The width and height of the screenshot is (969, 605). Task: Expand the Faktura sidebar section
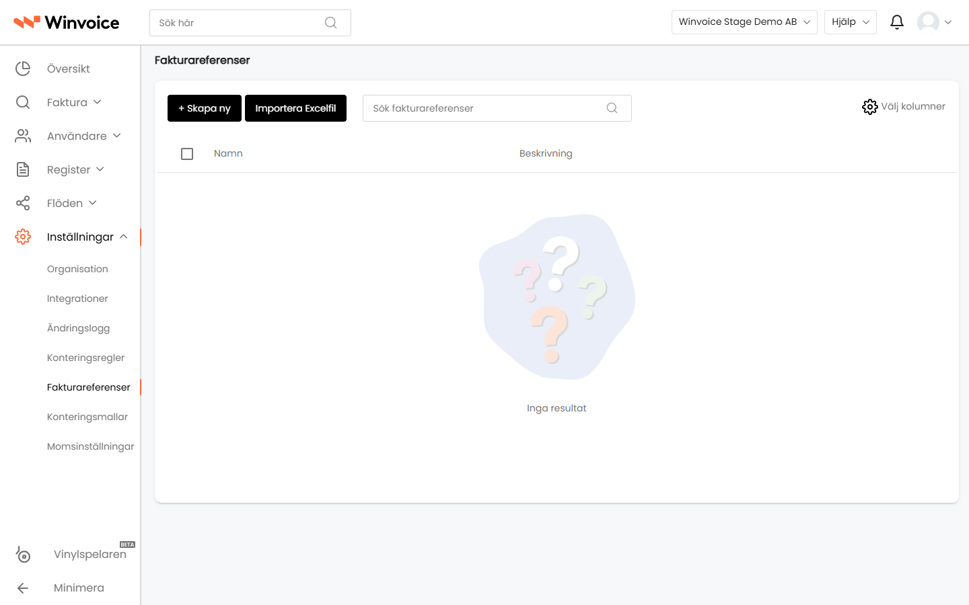(74, 102)
